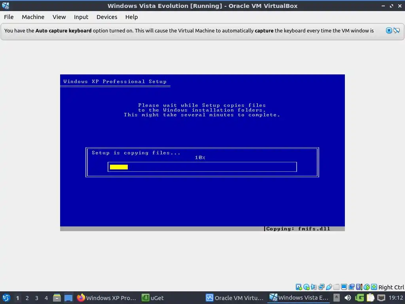Click the optical drive status icon
This screenshot has height=304, width=405.
(x=307, y=287)
